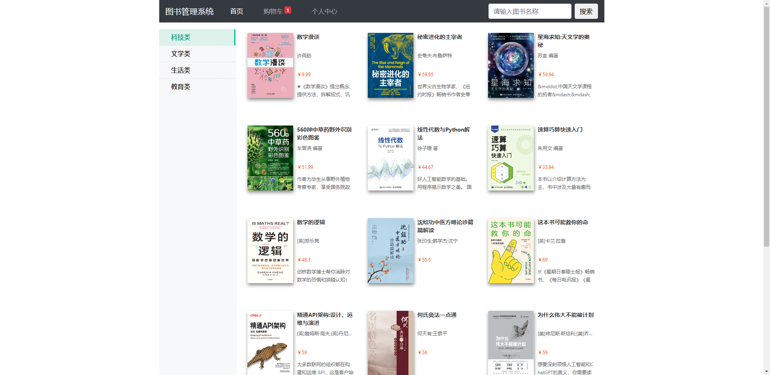Click the author 车晋滇 编著
Image resolution: width=770 pixels, height=375 pixels.
(310, 148)
